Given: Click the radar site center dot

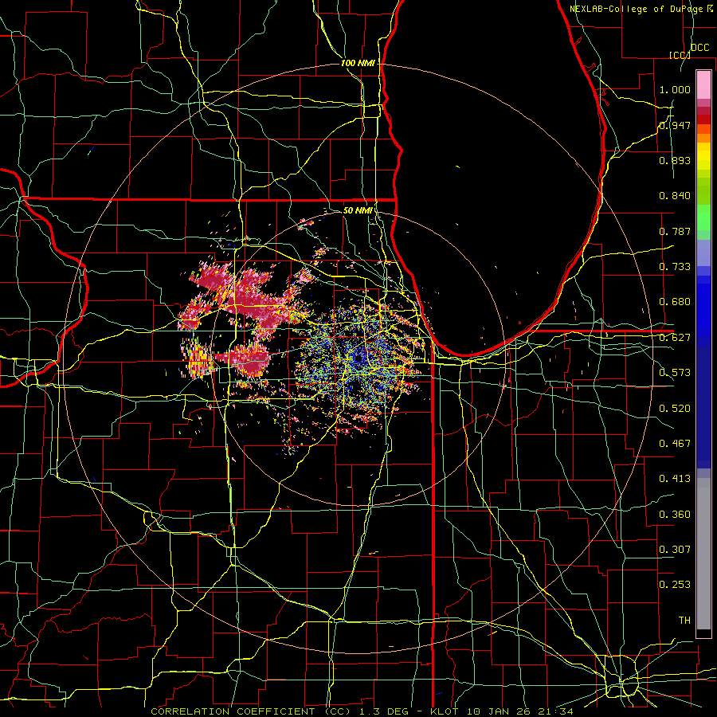Looking at the screenshot, I should (358, 358).
